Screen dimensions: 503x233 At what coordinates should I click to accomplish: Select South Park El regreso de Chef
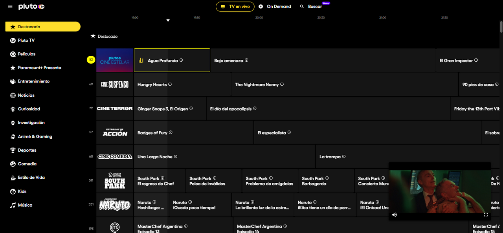click(160, 181)
